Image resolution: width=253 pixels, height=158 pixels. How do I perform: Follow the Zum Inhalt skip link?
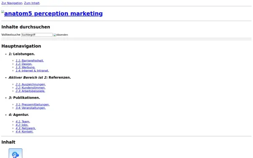32,3
